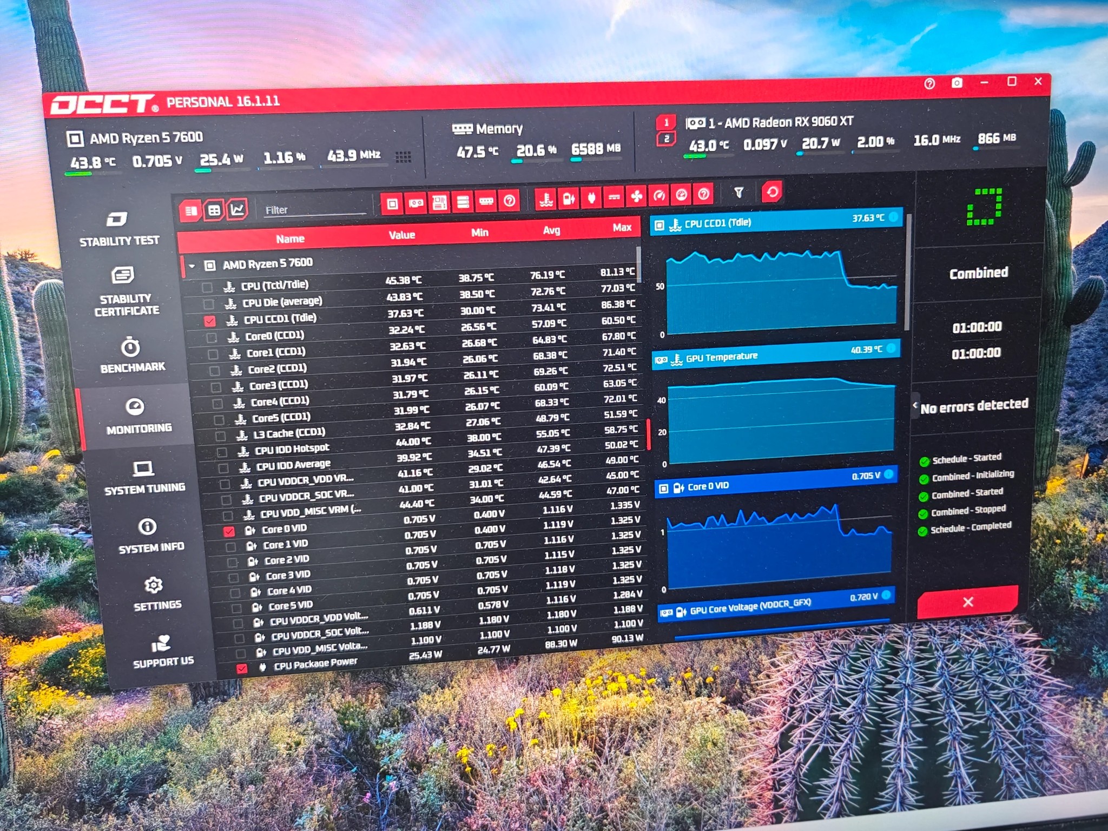The width and height of the screenshot is (1108, 831).
Task: Click the CPU core grid icon beside MHz
Action: tap(403, 157)
